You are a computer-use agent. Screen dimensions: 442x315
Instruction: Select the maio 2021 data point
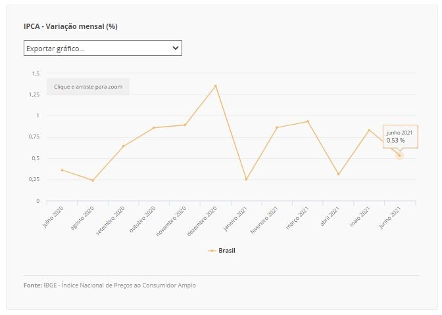point(369,130)
